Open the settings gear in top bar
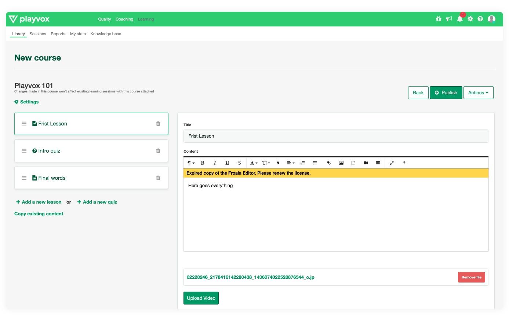509x321 pixels. click(470, 19)
